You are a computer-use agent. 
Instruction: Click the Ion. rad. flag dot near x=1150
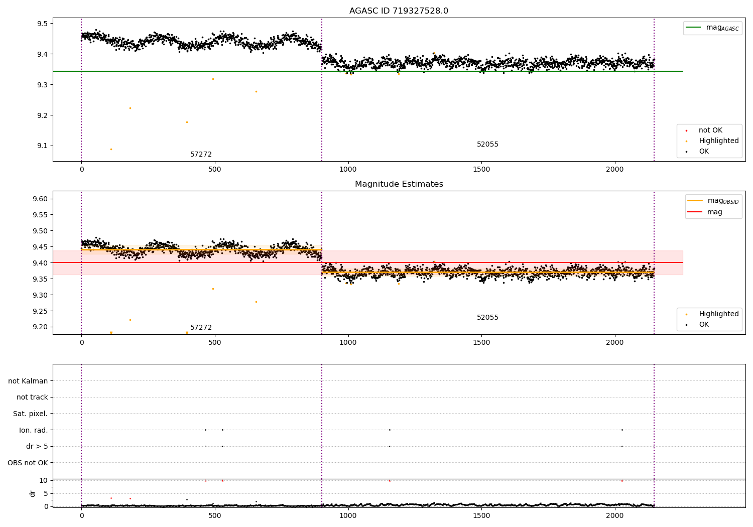point(389,430)
